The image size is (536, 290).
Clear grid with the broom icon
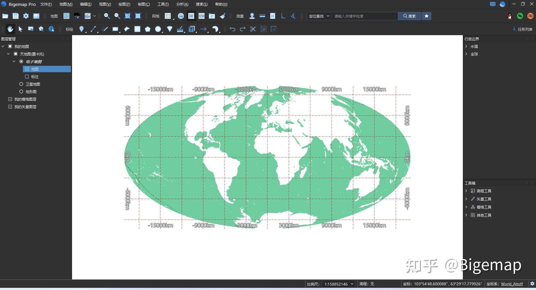[222, 16]
